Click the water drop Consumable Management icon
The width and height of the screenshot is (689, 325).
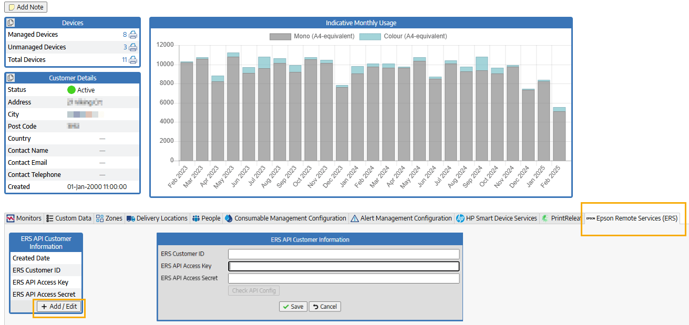[229, 218]
